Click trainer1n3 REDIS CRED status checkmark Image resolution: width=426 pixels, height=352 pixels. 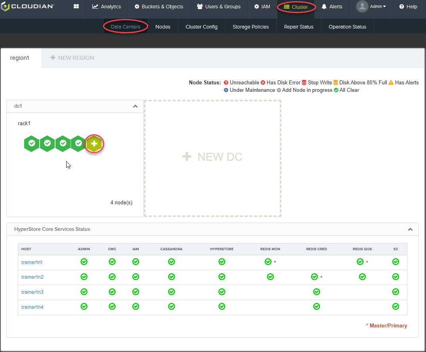tap(317, 292)
